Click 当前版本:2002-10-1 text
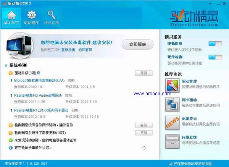 (29, 87)
